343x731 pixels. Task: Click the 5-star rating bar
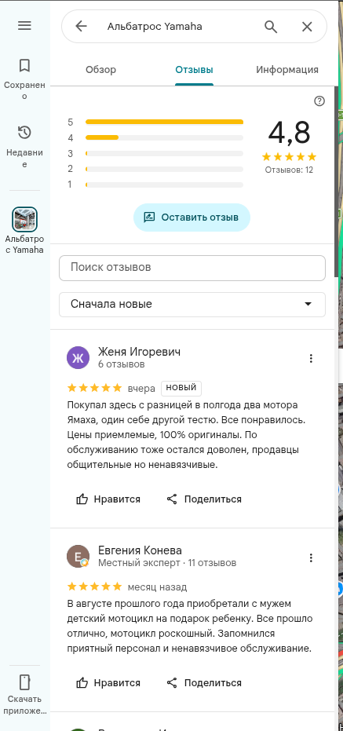pyautogui.click(x=164, y=122)
